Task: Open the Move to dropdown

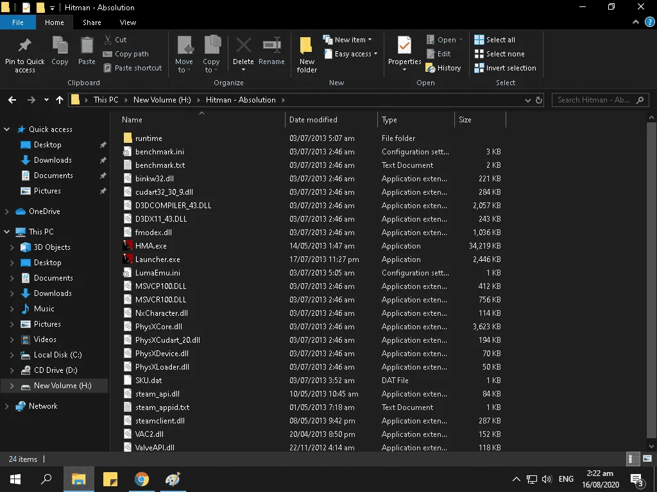Action: click(x=184, y=54)
